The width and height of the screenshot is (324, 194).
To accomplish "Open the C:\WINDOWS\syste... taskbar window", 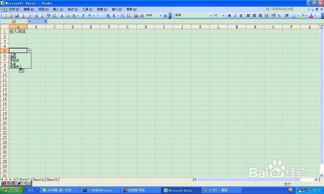I will point(100,190).
